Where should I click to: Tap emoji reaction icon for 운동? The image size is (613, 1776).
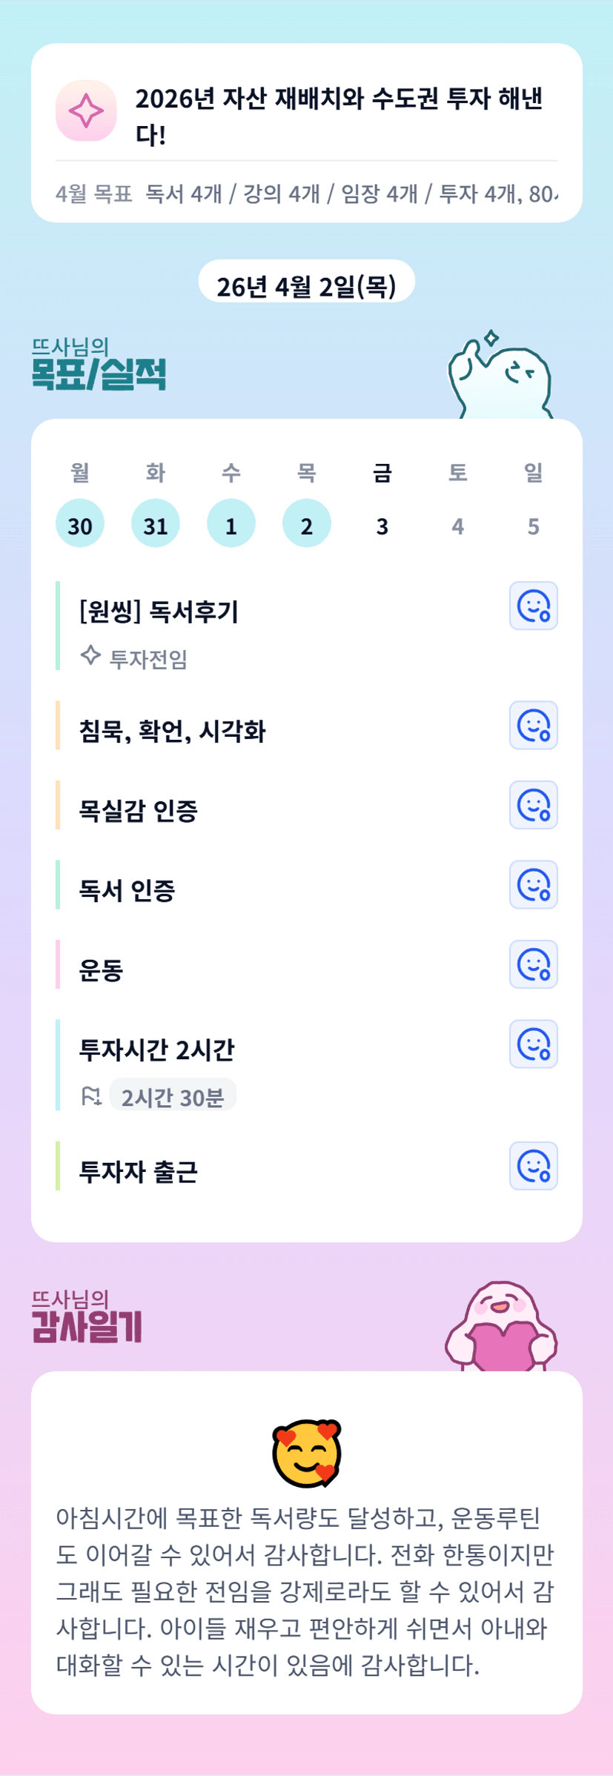pyautogui.click(x=533, y=964)
